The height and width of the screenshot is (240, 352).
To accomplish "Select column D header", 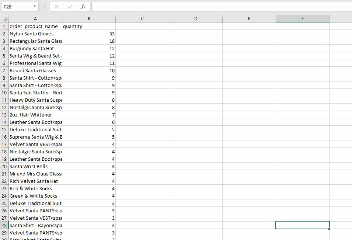I will pyautogui.click(x=195, y=19).
